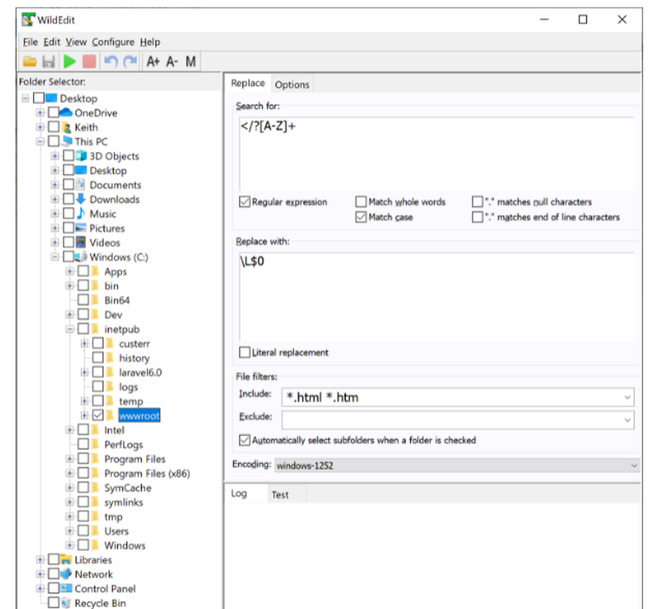Open the Exclude filter dropdown arrow

tap(628, 420)
